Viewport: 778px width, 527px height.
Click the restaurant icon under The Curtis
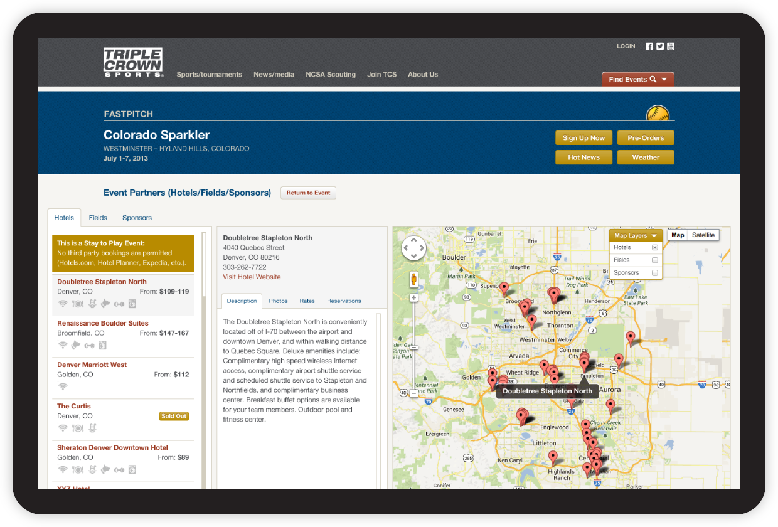[x=78, y=429]
